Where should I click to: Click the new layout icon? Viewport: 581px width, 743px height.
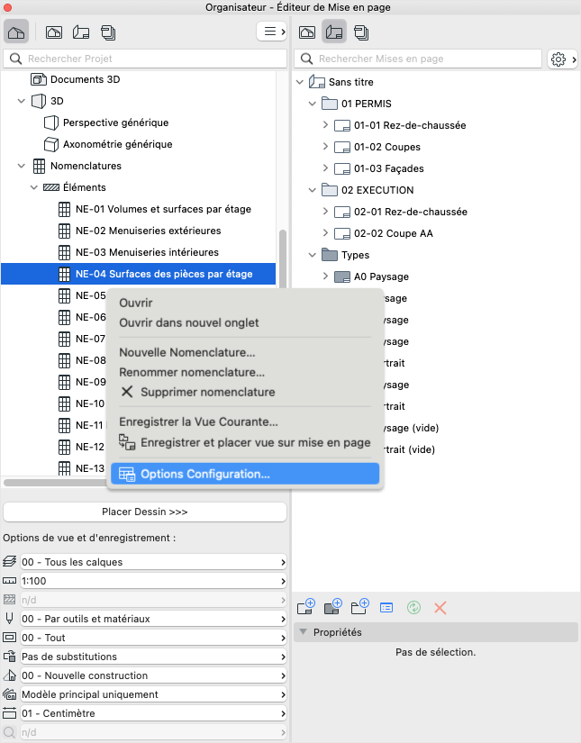[x=306, y=607]
